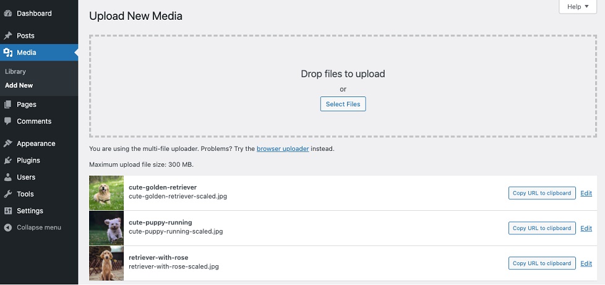Open the Tools menu item

click(x=39, y=194)
